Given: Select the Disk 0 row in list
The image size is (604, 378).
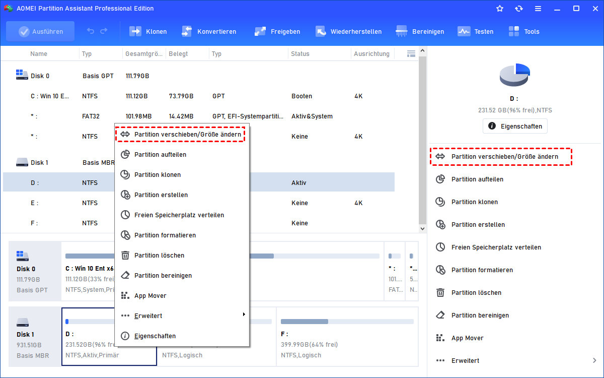Looking at the screenshot, I should (x=199, y=76).
